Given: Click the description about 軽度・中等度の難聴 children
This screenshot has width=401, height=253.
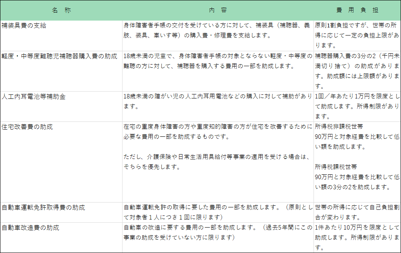Looking at the screenshot, I should click(x=218, y=61).
